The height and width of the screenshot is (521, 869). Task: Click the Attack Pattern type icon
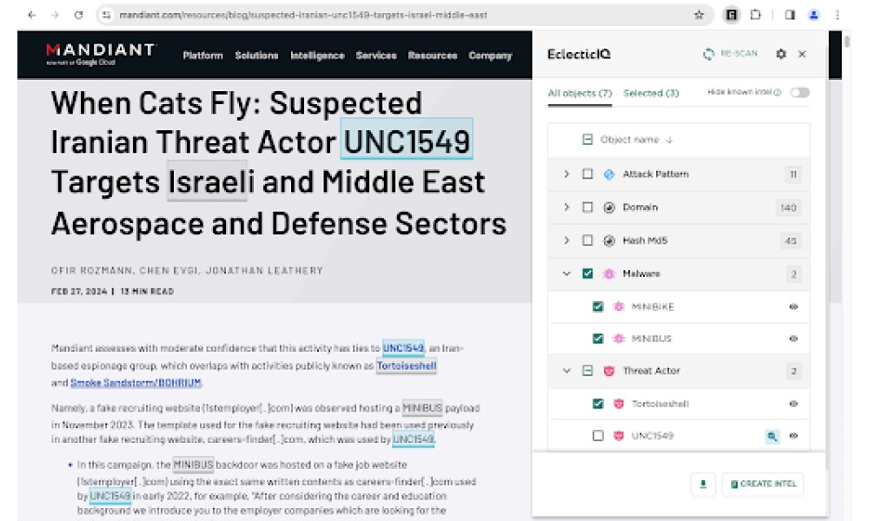click(x=608, y=175)
